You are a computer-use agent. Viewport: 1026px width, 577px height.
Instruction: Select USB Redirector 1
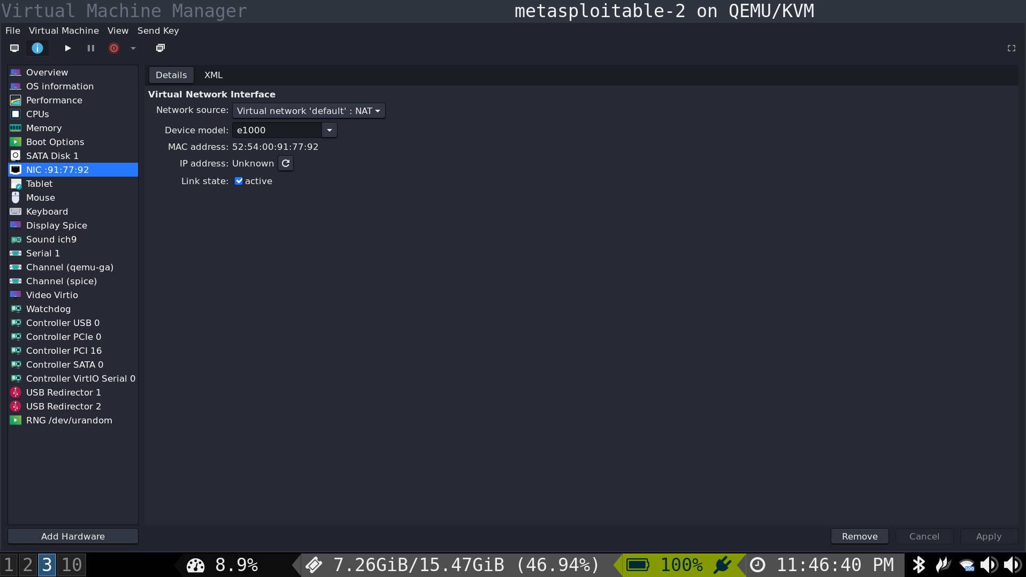click(x=73, y=392)
